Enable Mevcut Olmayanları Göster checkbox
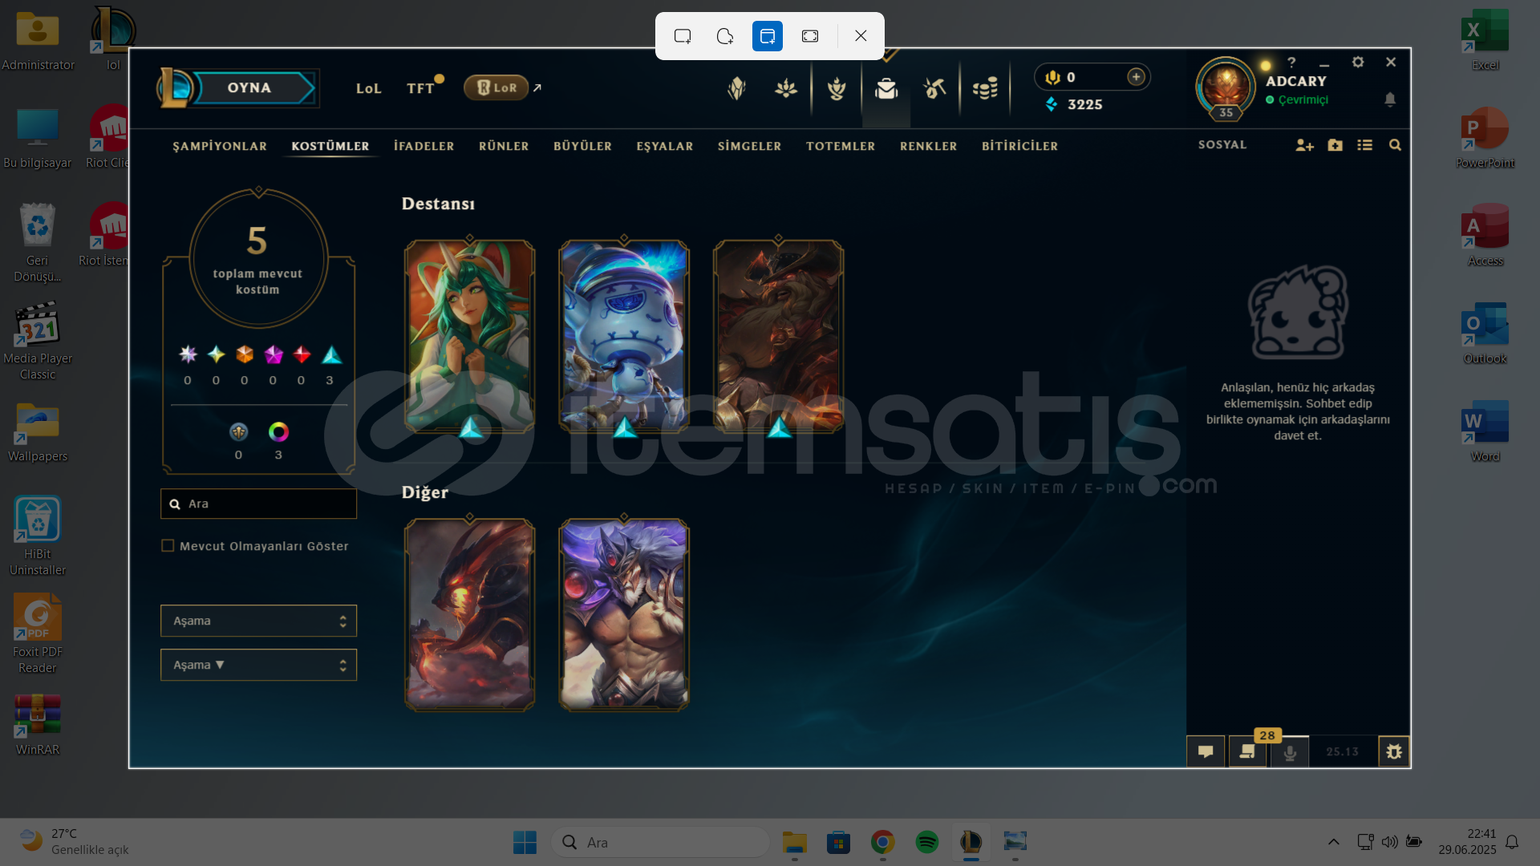 [168, 546]
